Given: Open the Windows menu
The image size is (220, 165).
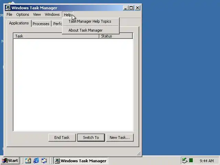Looking at the screenshot, I should 52,14.
